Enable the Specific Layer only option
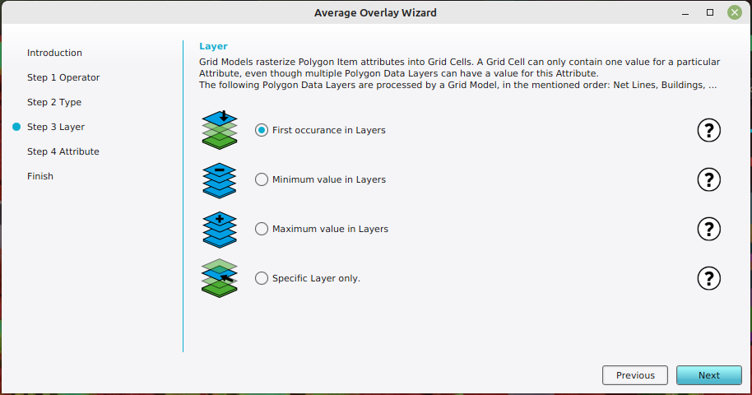This screenshot has width=752, height=395. (x=262, y=278)
